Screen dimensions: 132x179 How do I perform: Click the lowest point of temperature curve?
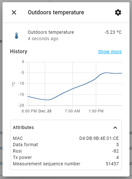[x=48, y=100]
